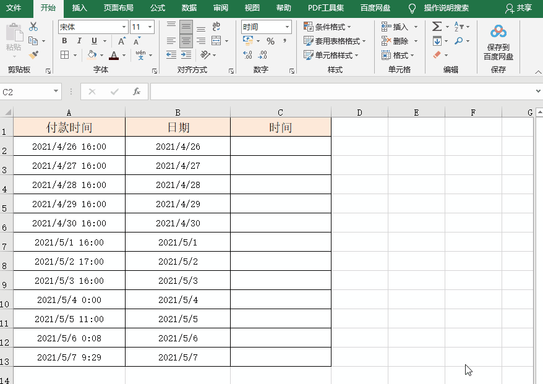This screenshot has height=384, width=543.
Task: Toggle Underline formatting
Action: 94,41
